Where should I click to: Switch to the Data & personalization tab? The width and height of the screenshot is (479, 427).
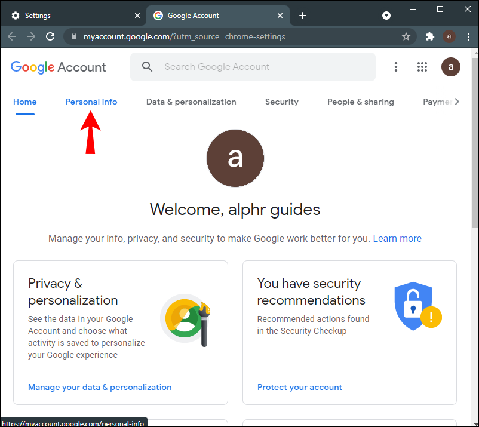pos(191,102)
